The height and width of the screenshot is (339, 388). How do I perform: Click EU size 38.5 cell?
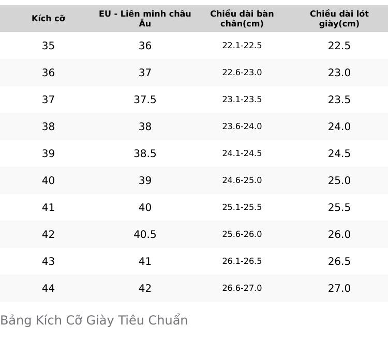[145, 153]
